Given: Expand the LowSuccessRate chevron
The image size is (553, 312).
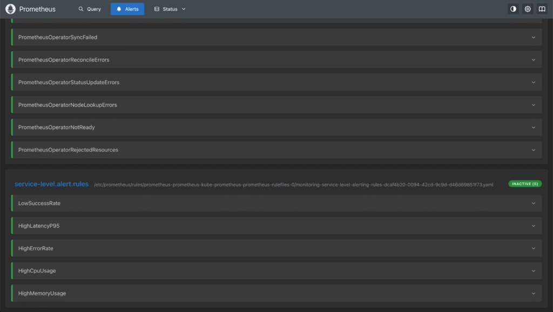Looking at the screenshot, I should tap(533, 204).
